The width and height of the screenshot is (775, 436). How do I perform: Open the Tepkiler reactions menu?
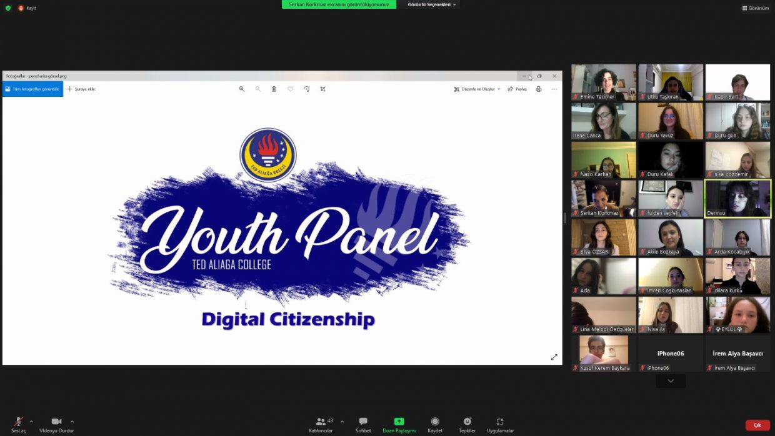pos(467,425)
